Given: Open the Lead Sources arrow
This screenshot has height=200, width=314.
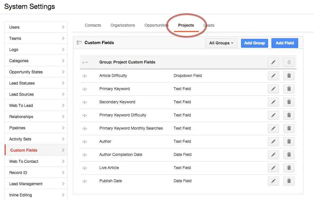Looking at the screenshot, I should 63,94.
